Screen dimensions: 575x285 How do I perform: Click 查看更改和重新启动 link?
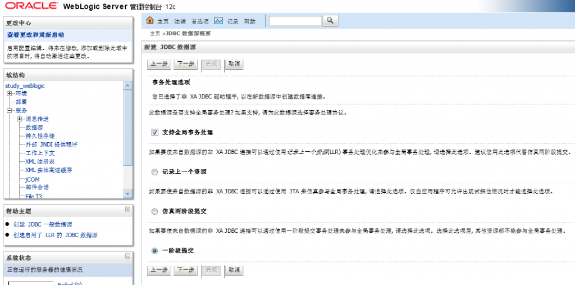pos(35,35)
